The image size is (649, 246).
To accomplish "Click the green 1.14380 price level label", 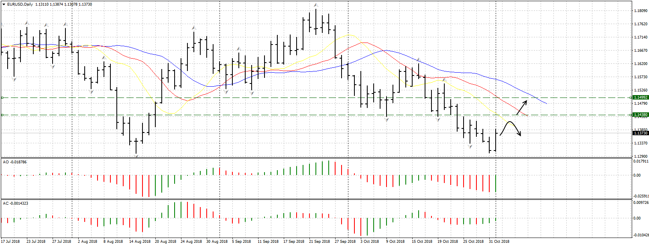I will click(640, 115).
